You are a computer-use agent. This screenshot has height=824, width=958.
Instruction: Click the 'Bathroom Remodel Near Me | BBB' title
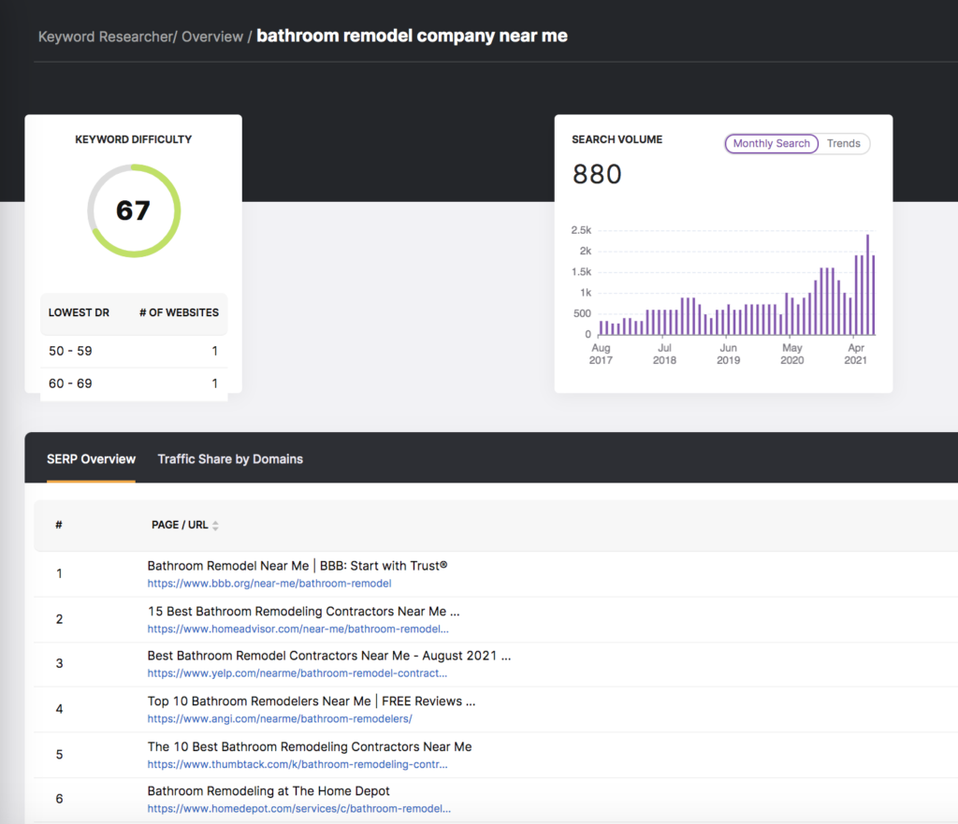coord(298,566)
